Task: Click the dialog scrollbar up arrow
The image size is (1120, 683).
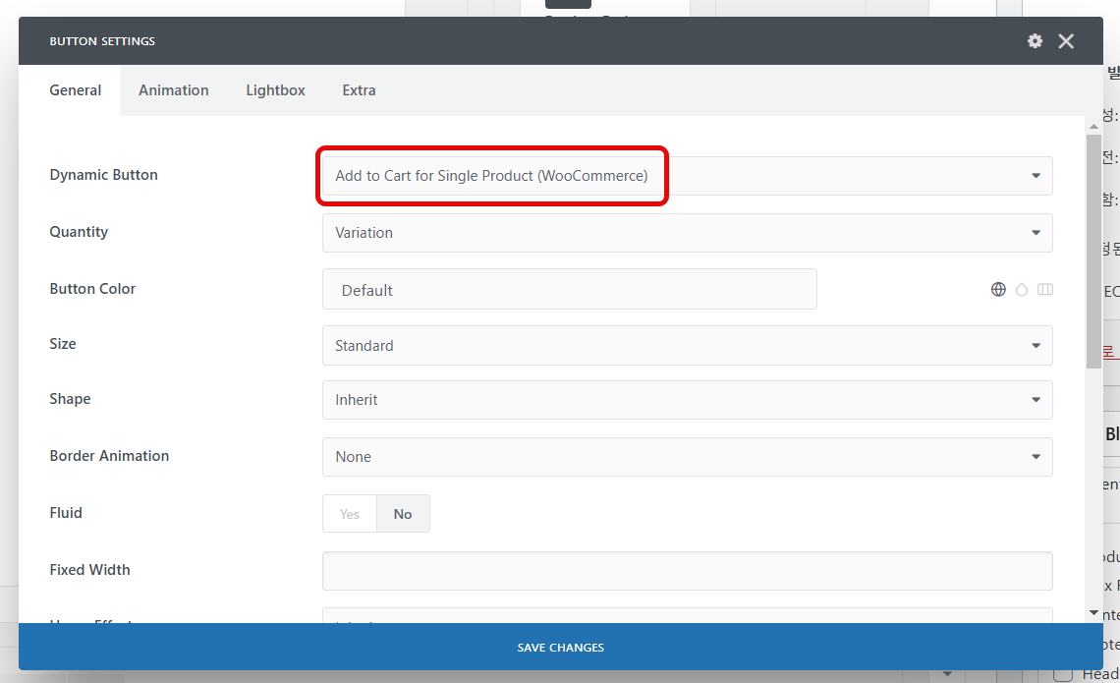Action: point(1093,127)
